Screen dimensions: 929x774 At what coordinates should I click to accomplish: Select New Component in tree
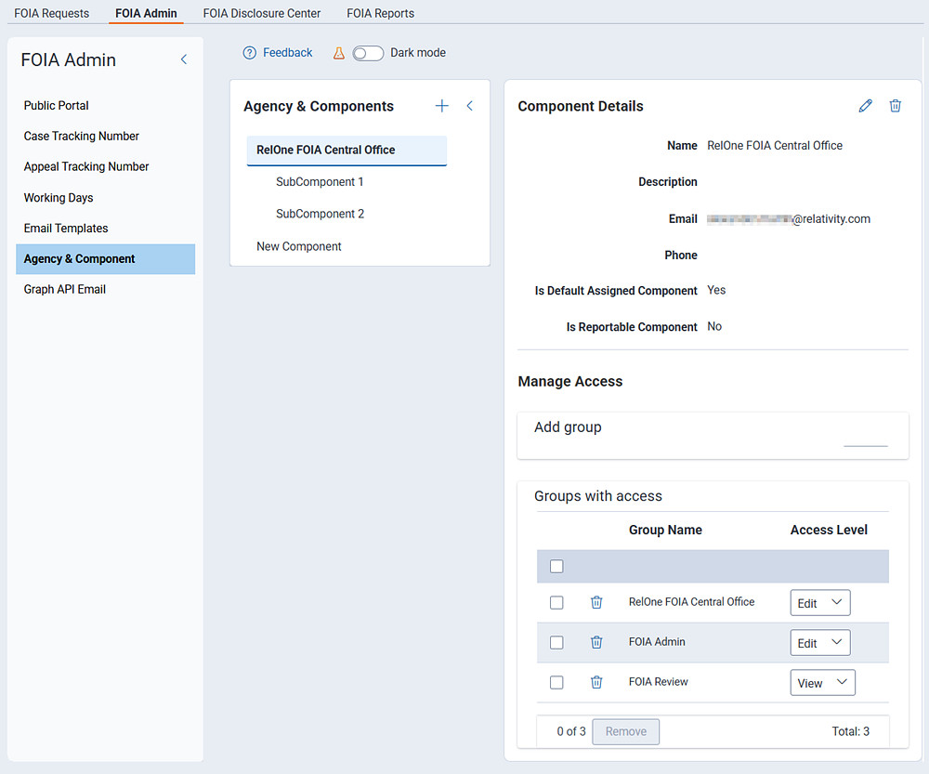point(298,246)
